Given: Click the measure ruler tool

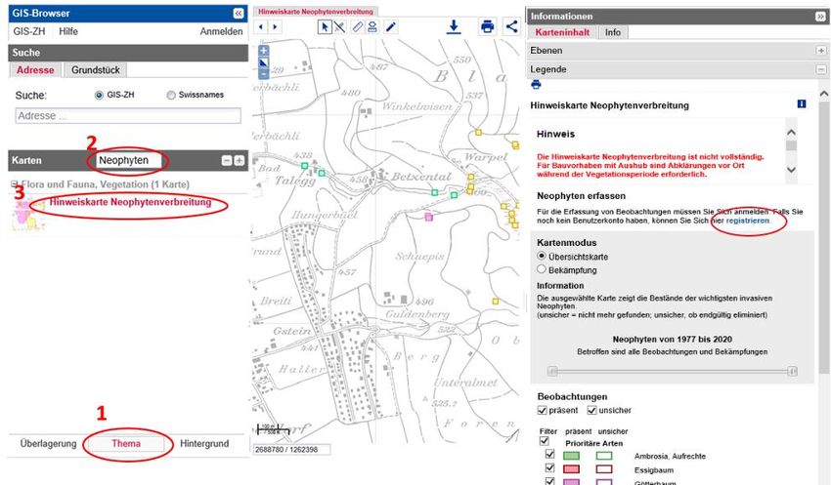Looking at the screenshot, I should (x=358, y=27).
